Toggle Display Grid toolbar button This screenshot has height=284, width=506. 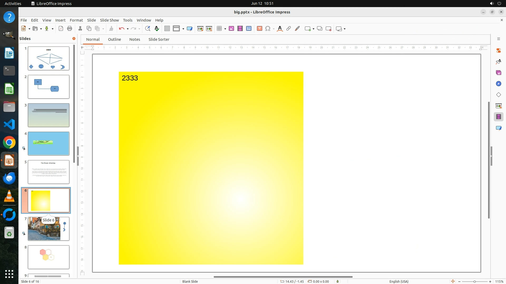167,29
